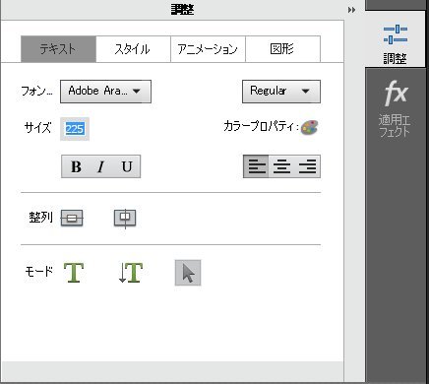Switch to the スタイル tab
This screenshot has width=429, height=384.
133,49
